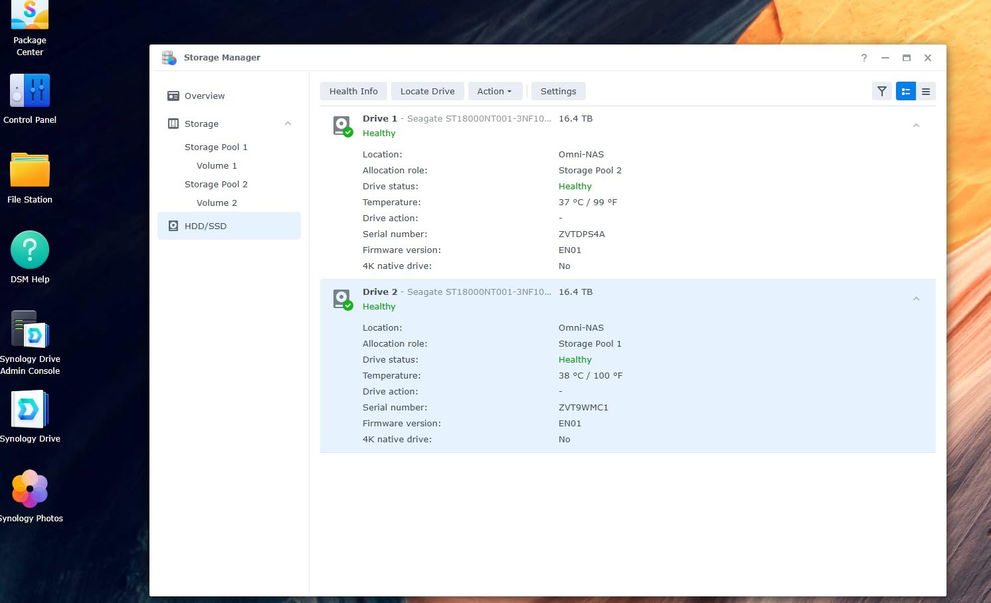Viewport: 991px width, 603px height.
Task: Click Healthy status under Drive 2 title
Action: tap(379, 306)
